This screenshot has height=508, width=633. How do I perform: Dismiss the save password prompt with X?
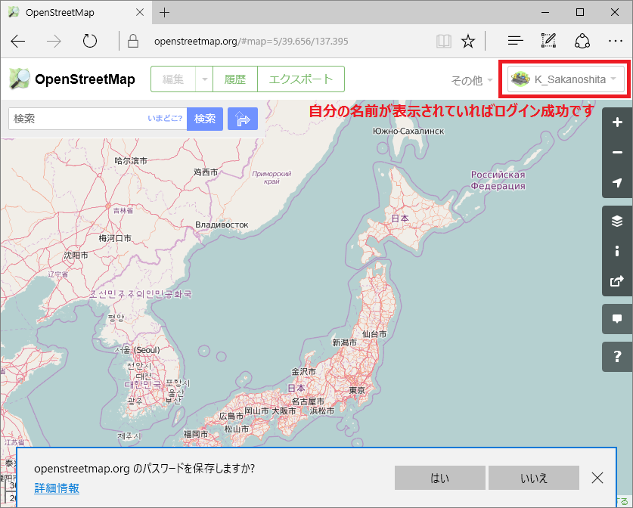(x=597, y=478)
